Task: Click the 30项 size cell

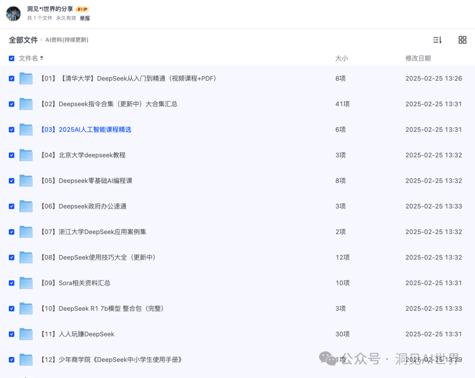Action: click(342, 334)
